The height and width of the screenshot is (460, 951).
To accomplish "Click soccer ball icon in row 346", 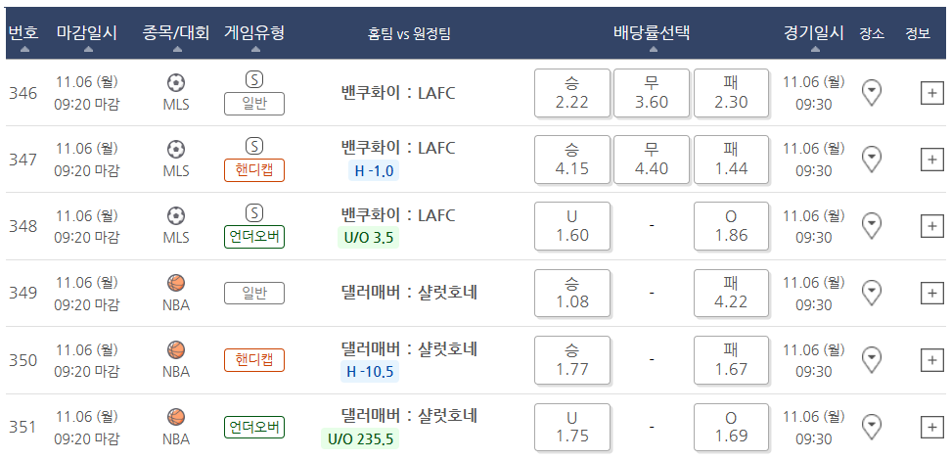I will point(176,82).
